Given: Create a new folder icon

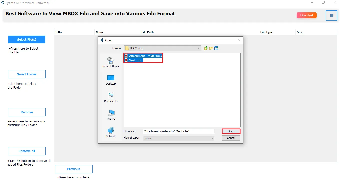Looking at the screenshot, I should pyautogui.click(x=211, y=48).
